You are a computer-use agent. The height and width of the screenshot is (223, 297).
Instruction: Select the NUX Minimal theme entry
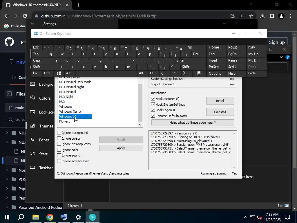click(x=67, y=92)
